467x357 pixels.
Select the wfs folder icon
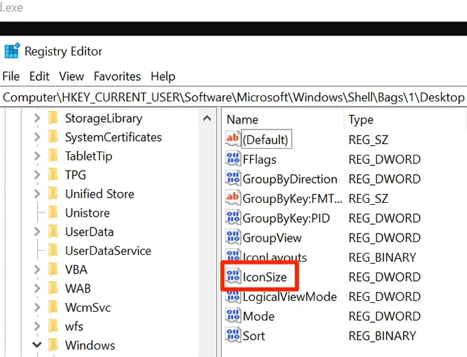point(53,326)
